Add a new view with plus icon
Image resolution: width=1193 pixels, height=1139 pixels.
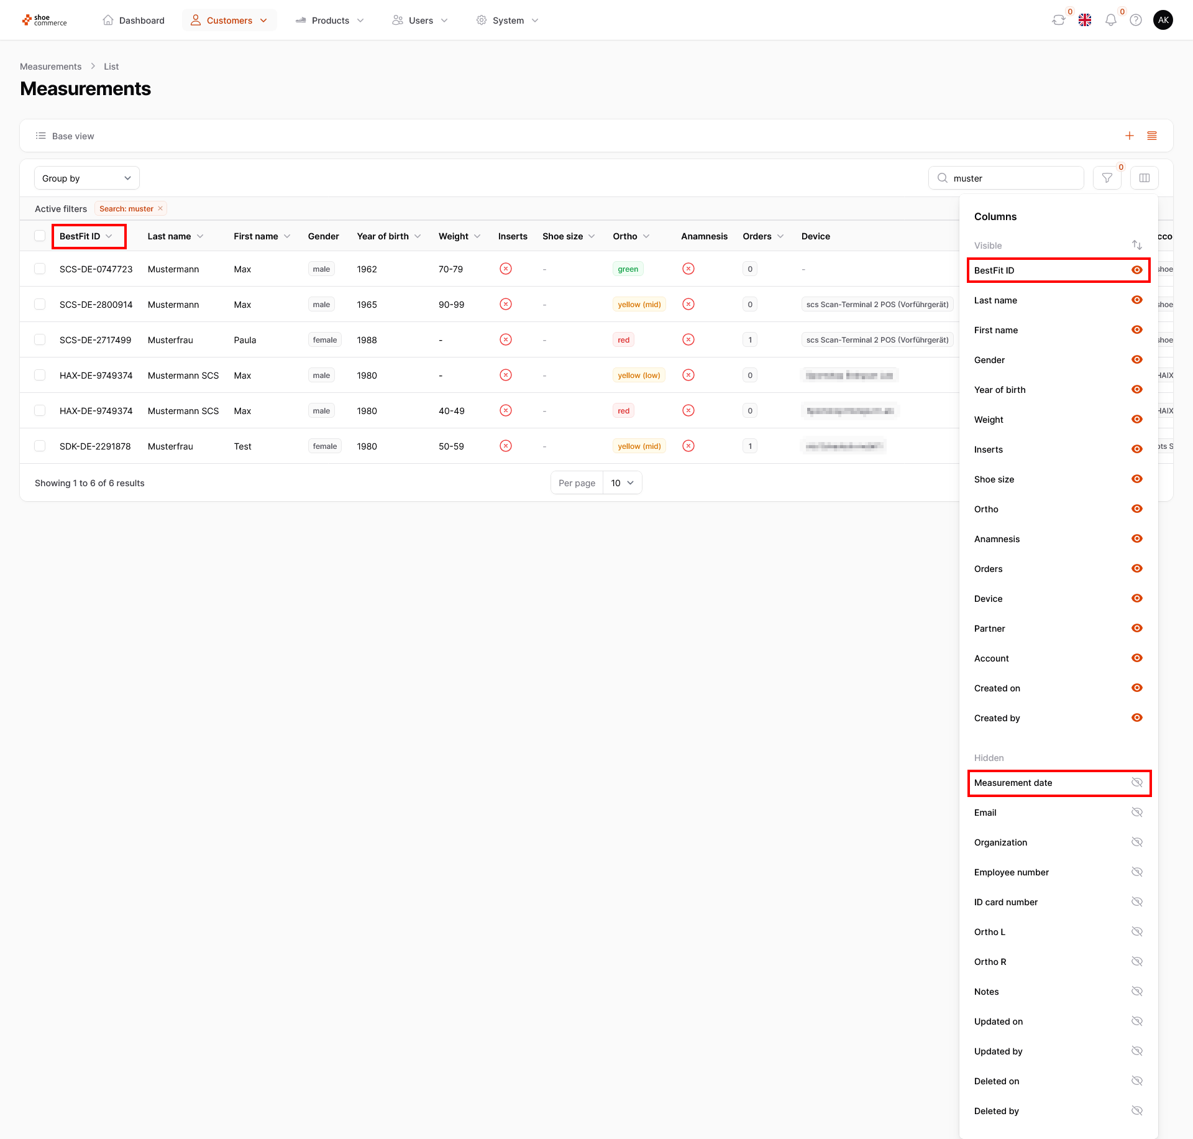pos(1130,136)
